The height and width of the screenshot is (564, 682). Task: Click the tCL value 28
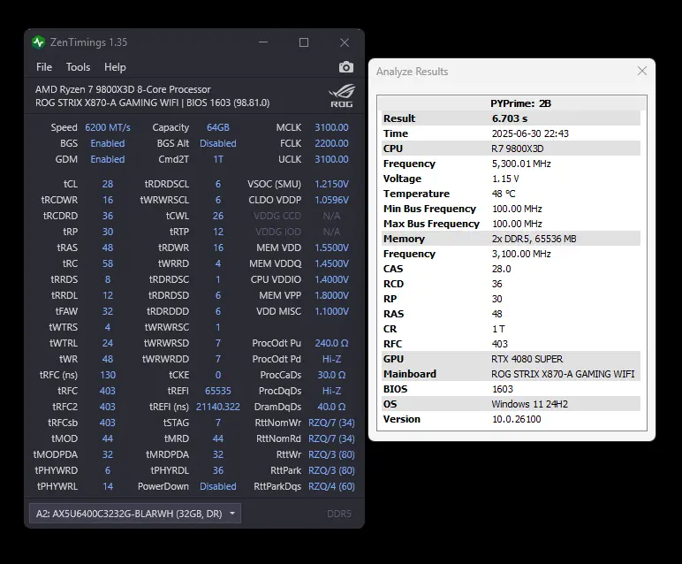[108, 184]
